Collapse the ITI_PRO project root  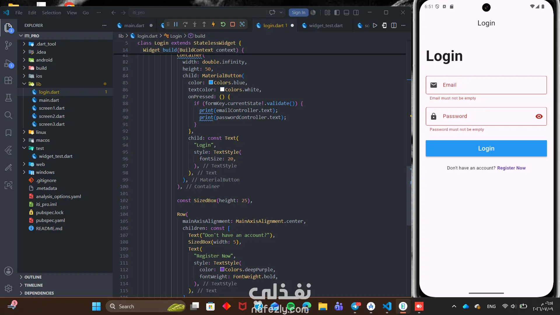click(21, 36)
